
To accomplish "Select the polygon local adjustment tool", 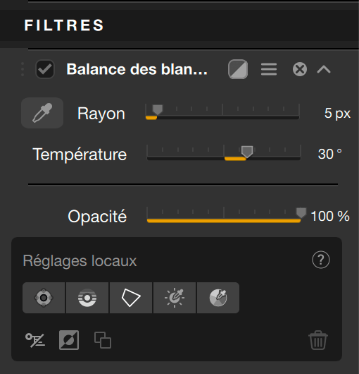I will click(131, 298).
